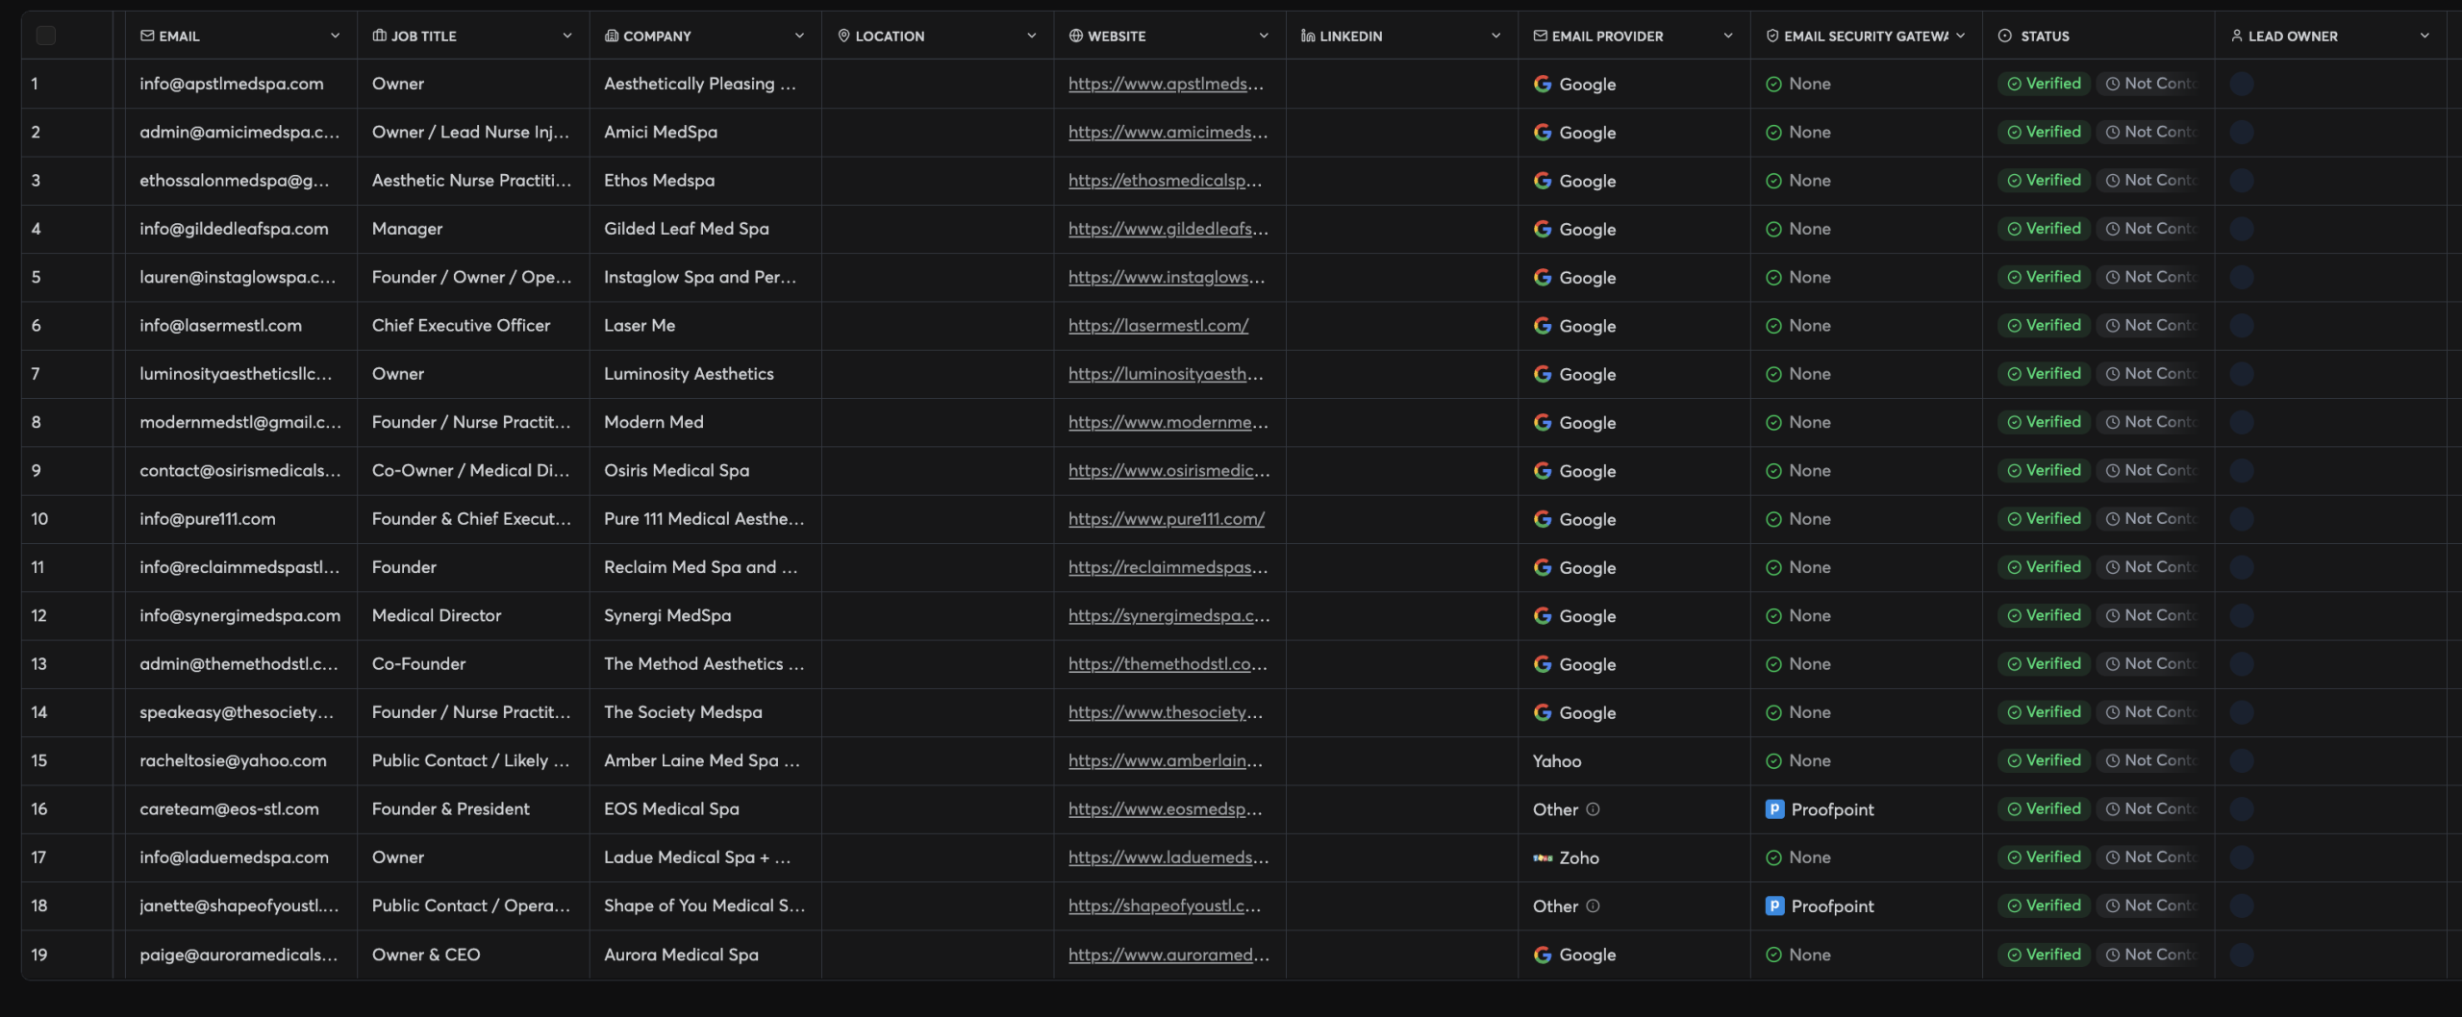
Task: Open the apstlmeds website link in row 1
Action: point(1166,84)
